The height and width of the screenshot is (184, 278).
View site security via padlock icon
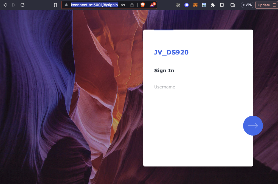66,5
